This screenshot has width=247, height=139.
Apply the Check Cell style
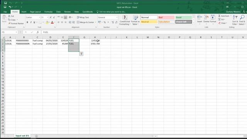184,22
